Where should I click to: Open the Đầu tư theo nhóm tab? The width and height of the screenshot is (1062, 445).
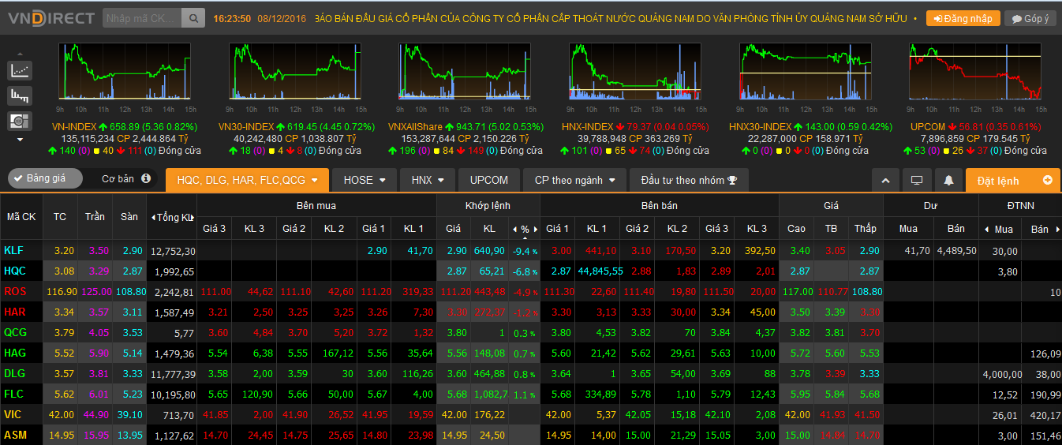(x=689, y=180)
